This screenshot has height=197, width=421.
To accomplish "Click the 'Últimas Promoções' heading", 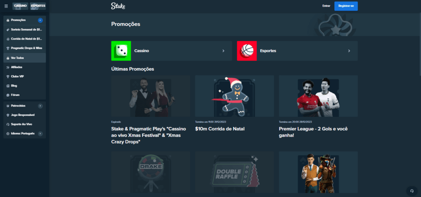I will click(x=133, y=69).
